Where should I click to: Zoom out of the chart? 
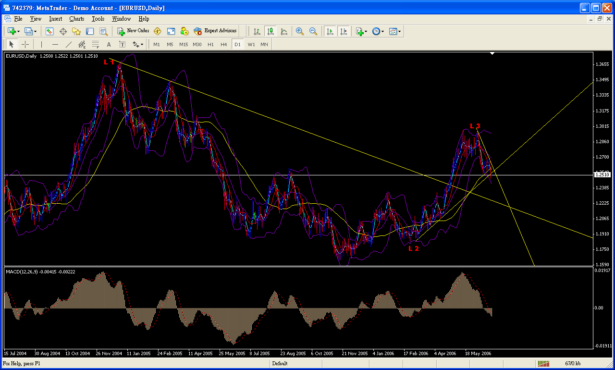pos(313,31)
